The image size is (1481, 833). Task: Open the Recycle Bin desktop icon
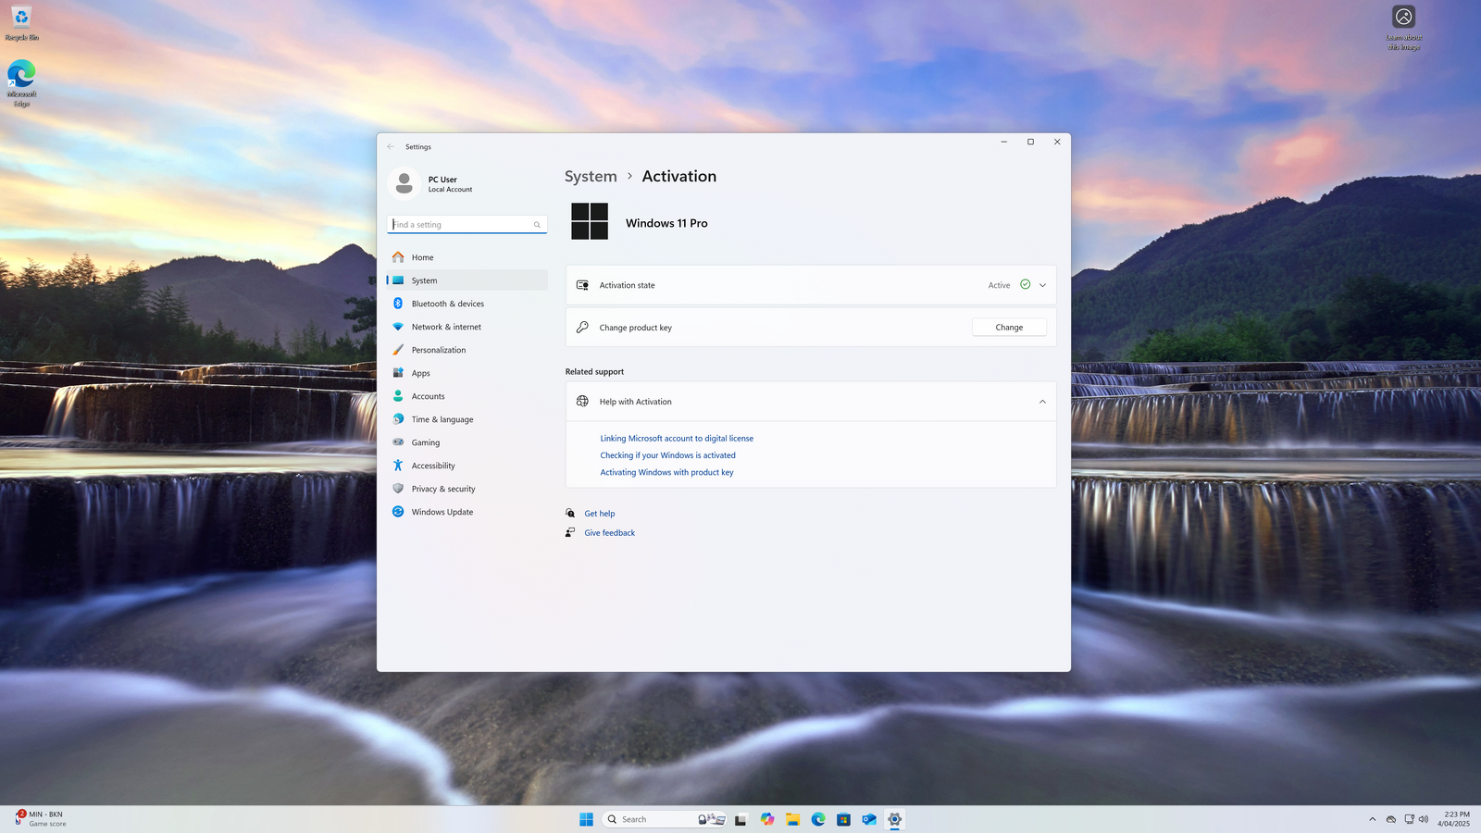pos(21,23)
